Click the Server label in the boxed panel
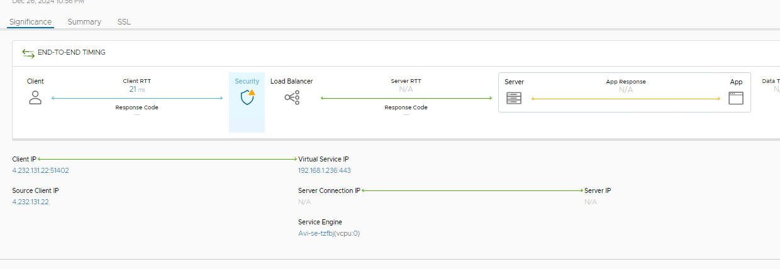 pos(514,82)
